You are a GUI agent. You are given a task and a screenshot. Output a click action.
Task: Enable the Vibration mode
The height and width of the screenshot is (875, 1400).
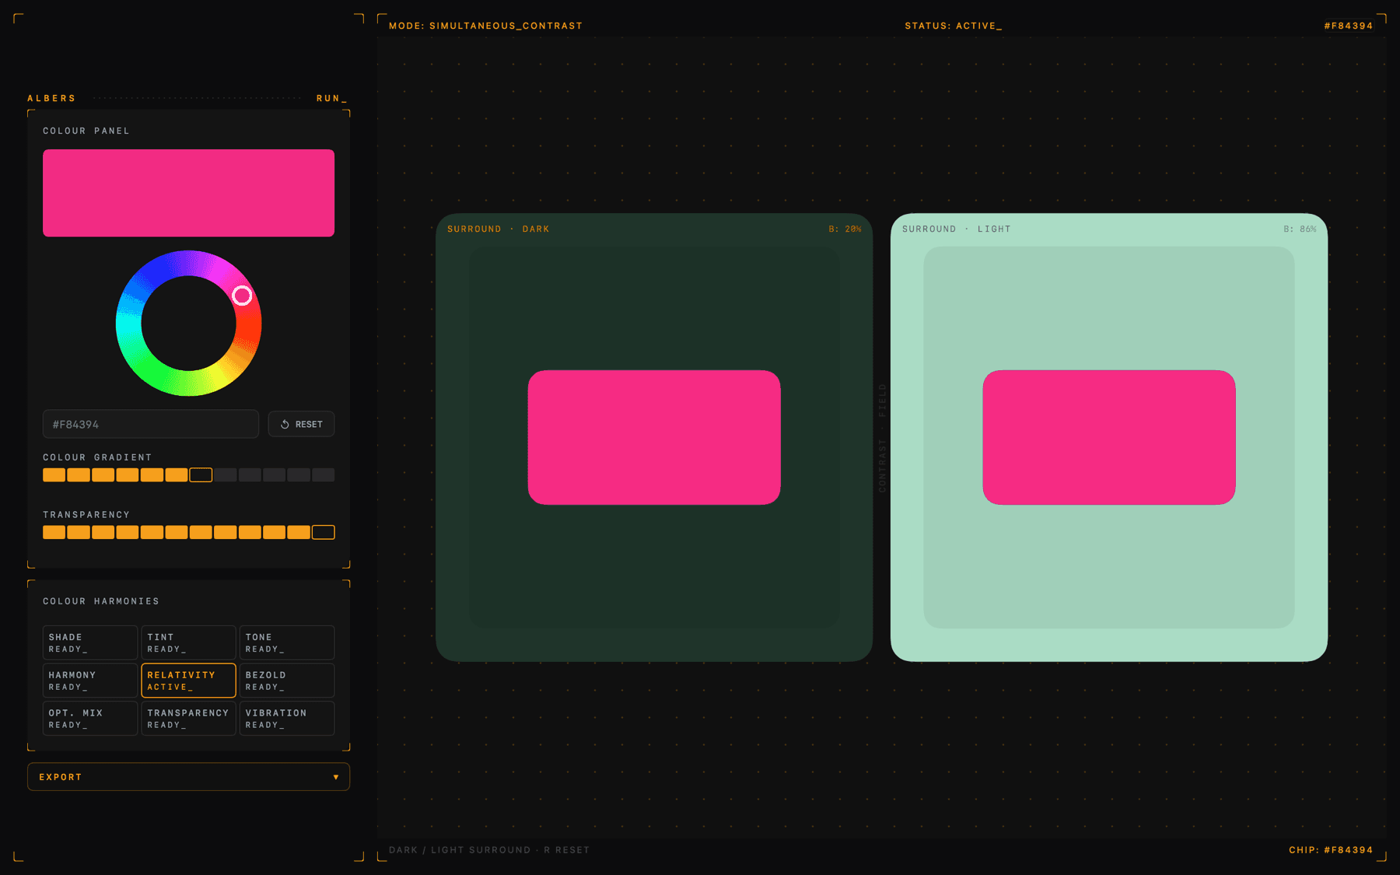(286, 719)
